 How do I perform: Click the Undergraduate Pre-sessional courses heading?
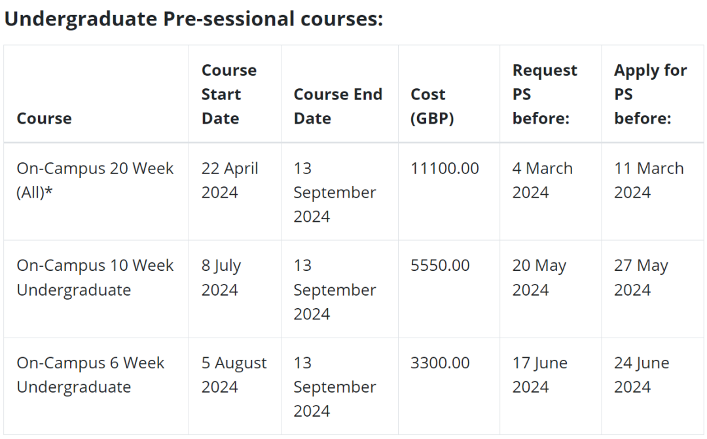[x=193, y=20]
